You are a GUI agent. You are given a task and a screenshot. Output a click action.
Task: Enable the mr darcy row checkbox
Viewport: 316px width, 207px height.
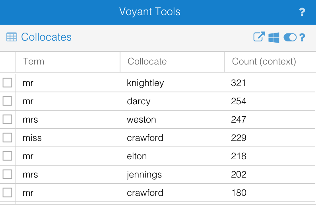(x=8, y=101)
